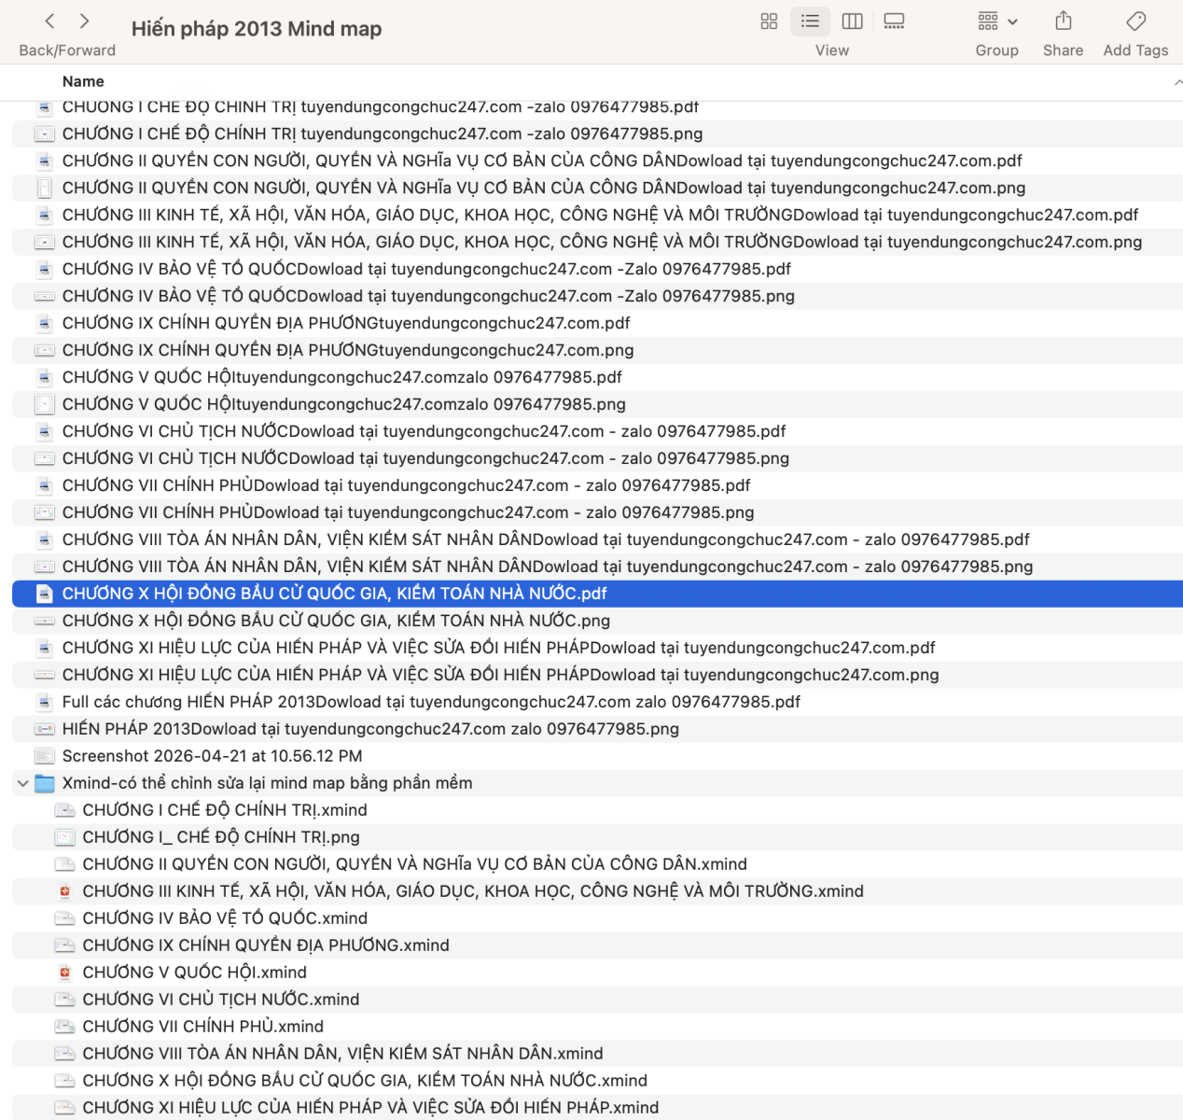Switch to icon grid view
The width and height of the screenshot is (1183, 1120).
pos(769,21)
